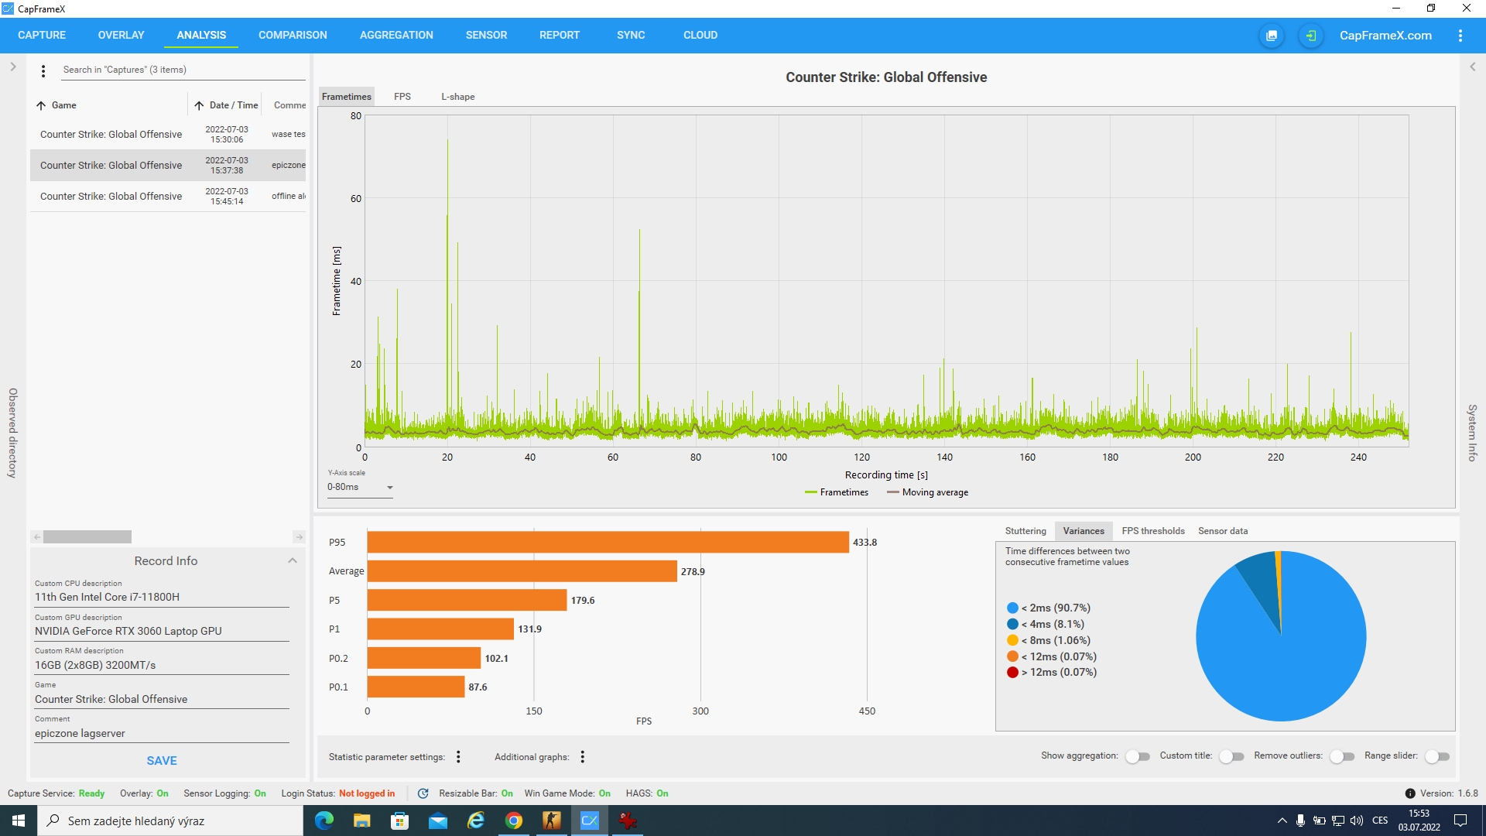Open Internet Explorer from taskbar

point(476,821)
